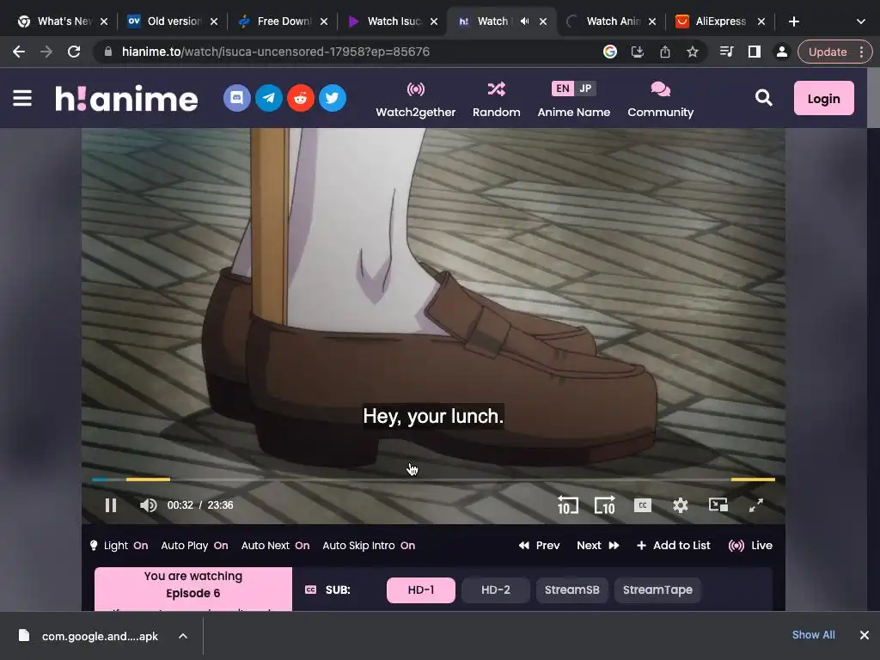The height and width of the screenshot is (660, 880).
Task: Open the Community section
Action: (x=661, y=100)
